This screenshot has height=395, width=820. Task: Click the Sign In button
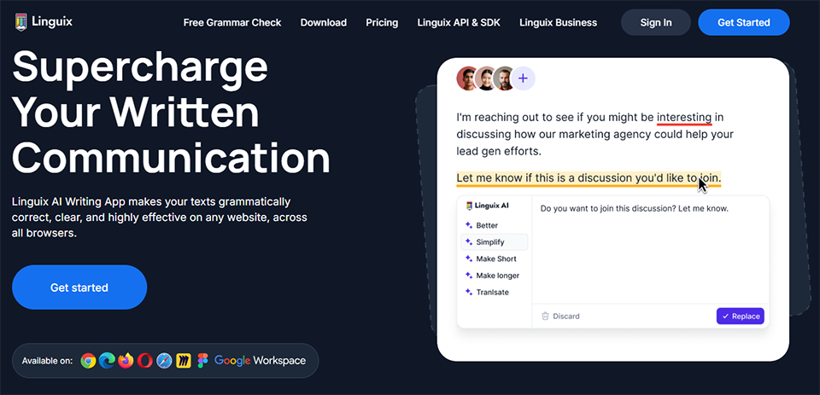tap(656, 22)
